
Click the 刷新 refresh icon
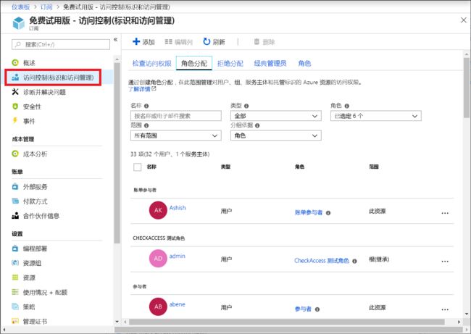[x=207, y=41]
